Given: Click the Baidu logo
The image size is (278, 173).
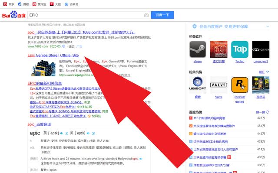Looking at the screenshot, I should 14,15.
